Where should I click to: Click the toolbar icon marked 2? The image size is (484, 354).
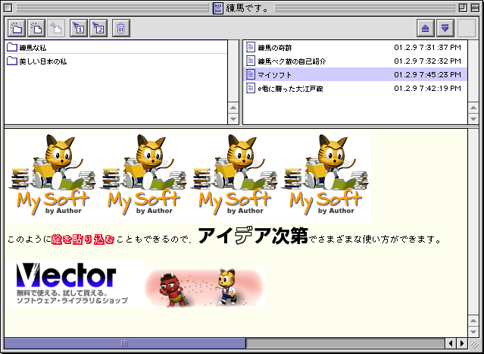click(98, 28)
